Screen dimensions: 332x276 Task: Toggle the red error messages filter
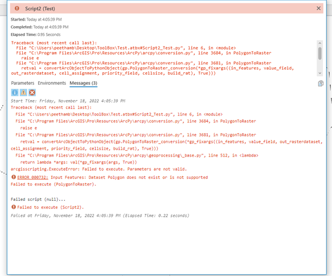(x=32, y=93)
